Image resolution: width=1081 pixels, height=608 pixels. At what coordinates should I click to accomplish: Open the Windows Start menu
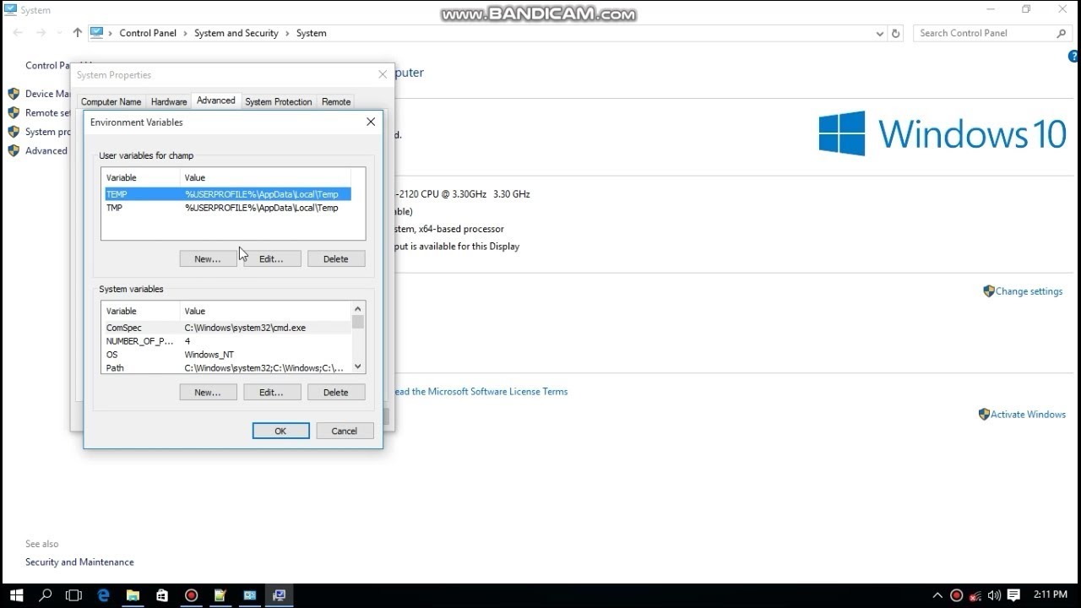click(x=17, y=595)
